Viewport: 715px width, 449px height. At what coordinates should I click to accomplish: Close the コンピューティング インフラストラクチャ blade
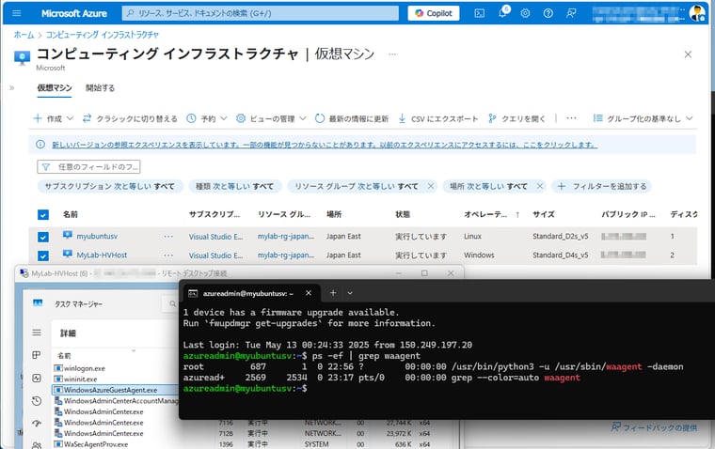[x=688, y=54]
